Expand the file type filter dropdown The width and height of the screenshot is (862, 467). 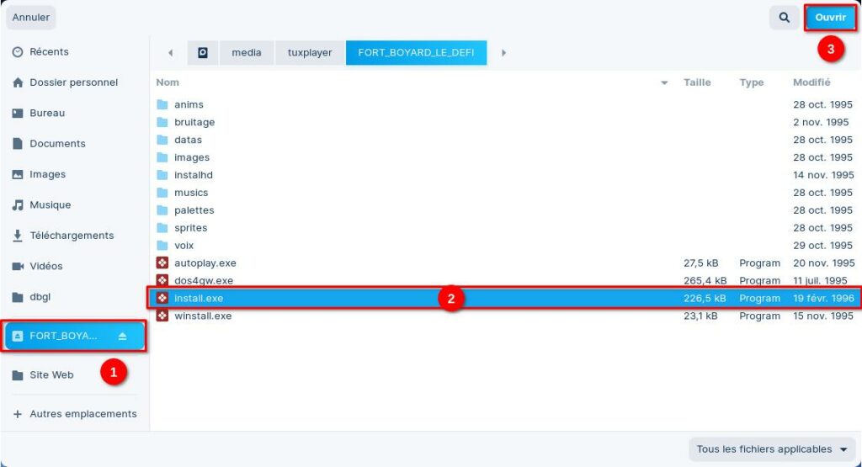[771, 449]
